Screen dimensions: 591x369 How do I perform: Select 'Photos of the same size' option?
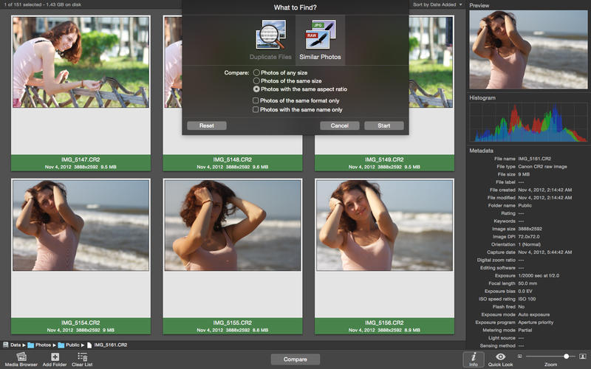pos(256,81)
